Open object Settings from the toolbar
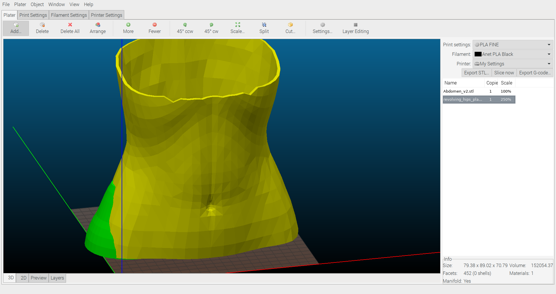Viewport: 556px width, 294px height. click(323, 28)
